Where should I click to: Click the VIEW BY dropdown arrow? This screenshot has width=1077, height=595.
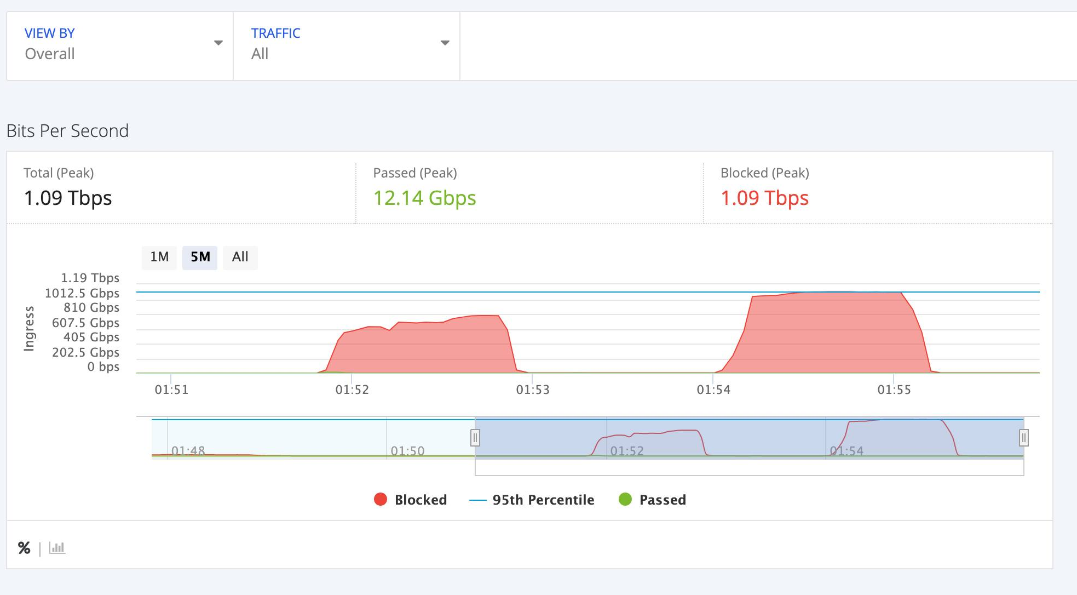(x=218, y=42)
